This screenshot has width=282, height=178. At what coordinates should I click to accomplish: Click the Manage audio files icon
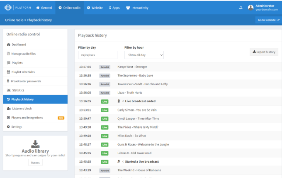coord(8,54)
